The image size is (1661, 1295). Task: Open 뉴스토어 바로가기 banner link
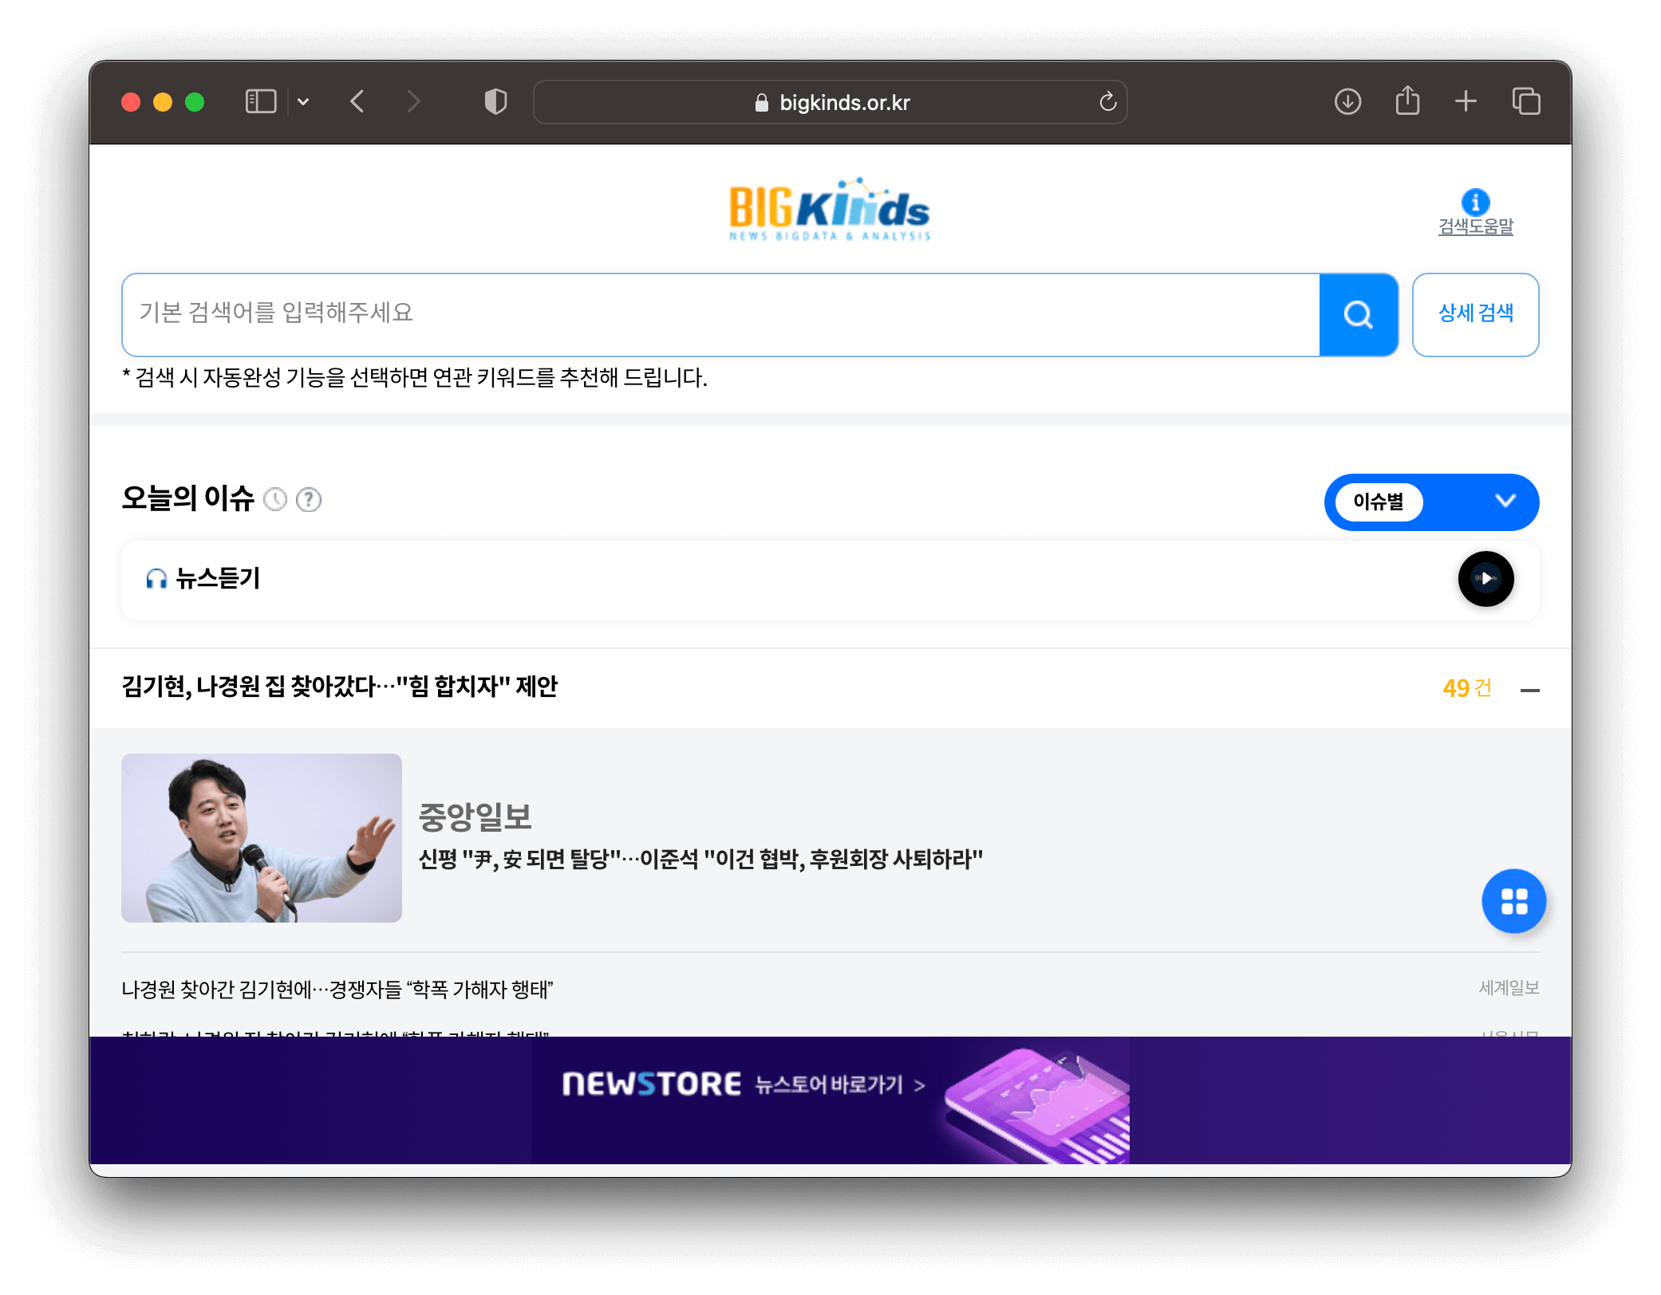(830, 1085)
